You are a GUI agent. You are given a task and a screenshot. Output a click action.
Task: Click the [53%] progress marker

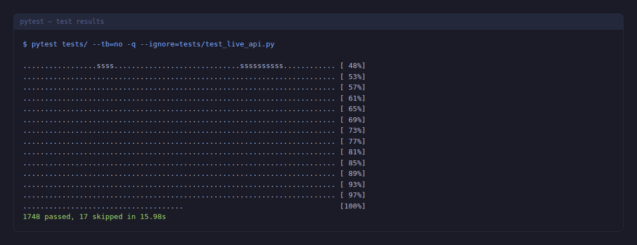click(x=352, y=76)
